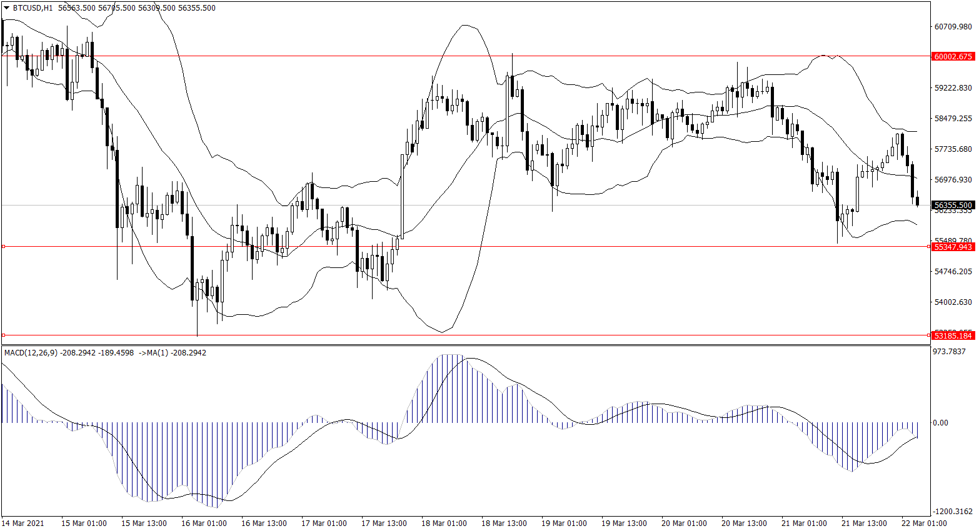
Task: Click the red 60002.675 price tag
Action: [953, 56]
